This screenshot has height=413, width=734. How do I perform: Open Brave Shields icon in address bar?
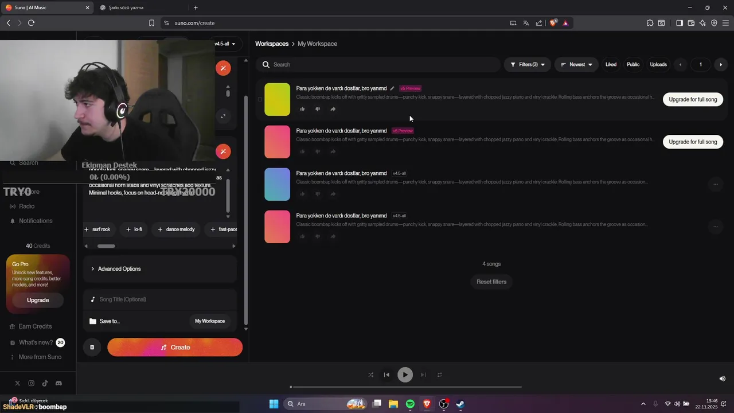(x=553, y=23)
